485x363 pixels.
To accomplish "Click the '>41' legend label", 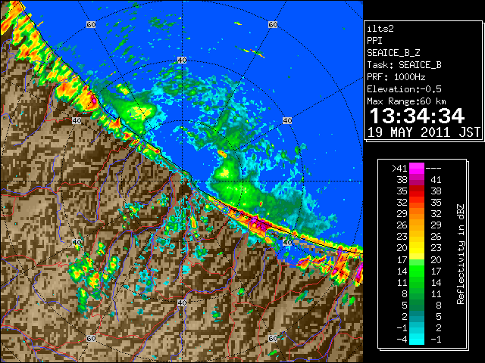I will point(399,169).
